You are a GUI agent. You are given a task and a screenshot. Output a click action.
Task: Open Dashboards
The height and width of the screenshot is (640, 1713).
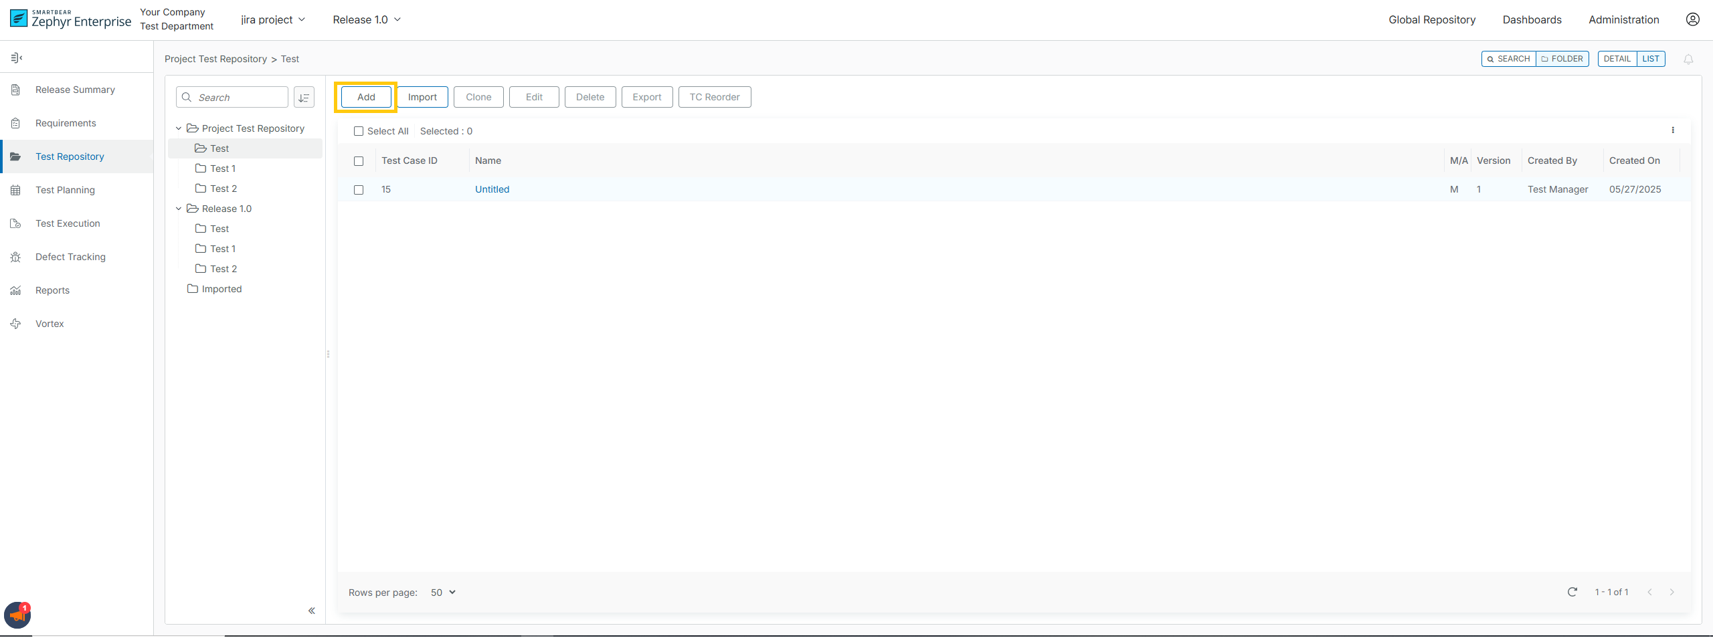pos(1532,19)
